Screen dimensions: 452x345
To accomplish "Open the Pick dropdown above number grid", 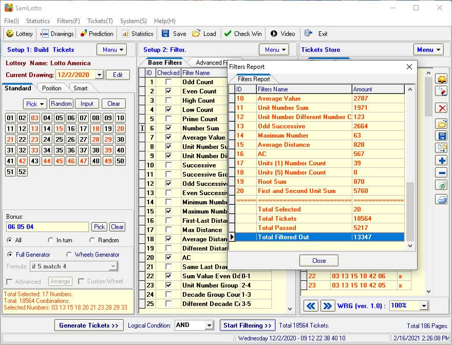I will [x=34, y=104].
